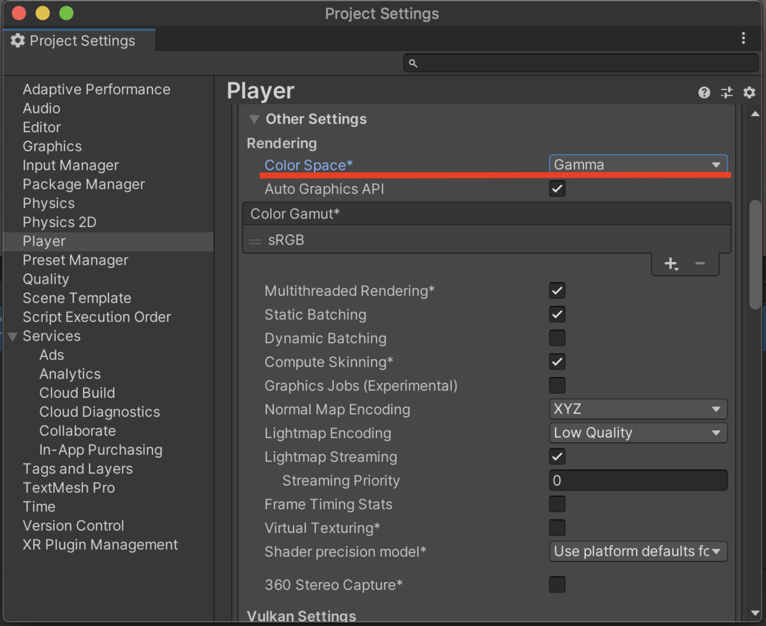Select Physics in the sidebar

pyautogui.click(x=49, y=204)
